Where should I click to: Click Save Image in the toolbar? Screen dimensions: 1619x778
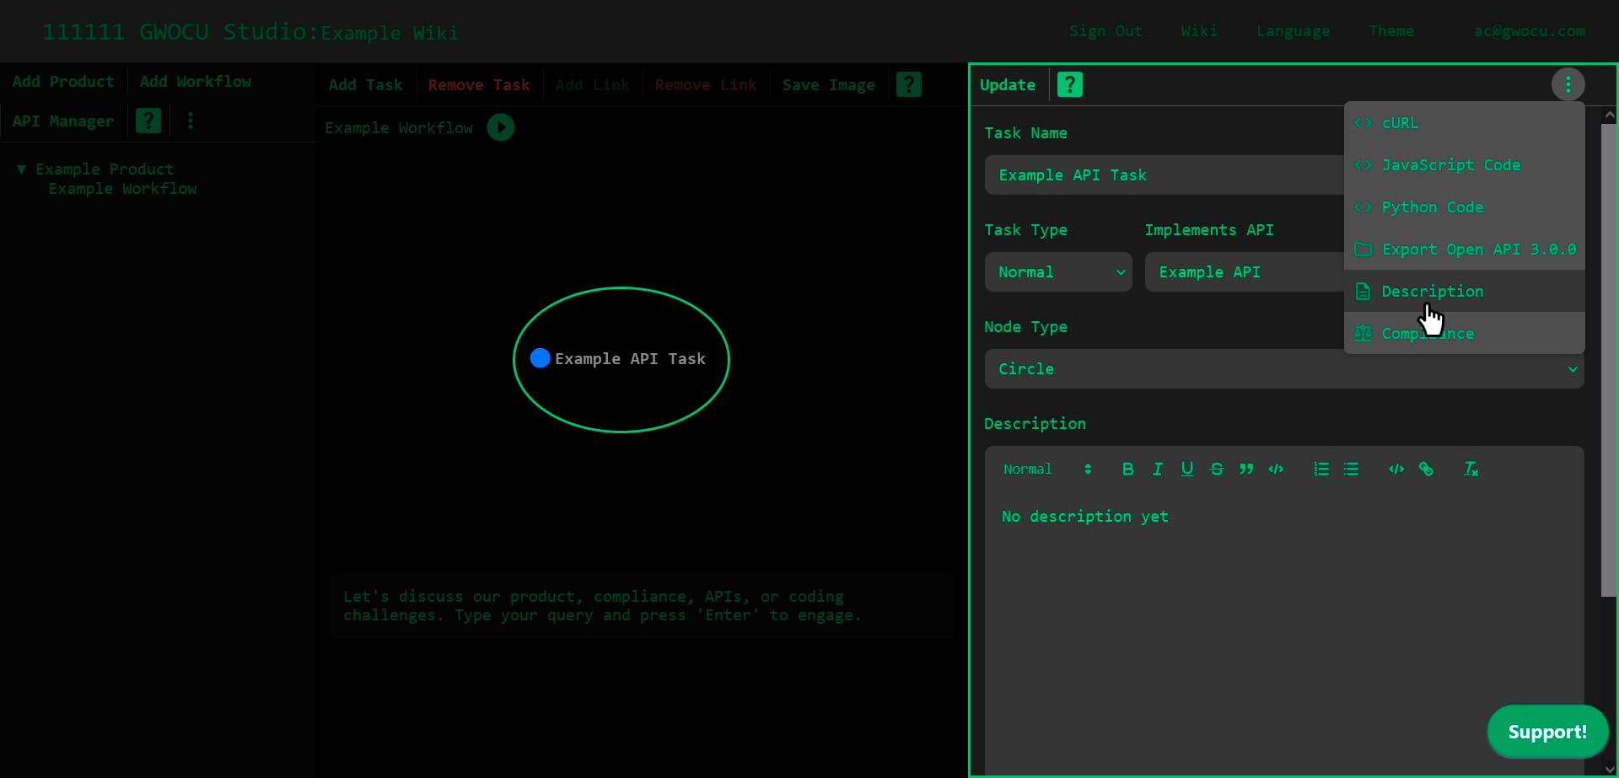pos(828,85)
